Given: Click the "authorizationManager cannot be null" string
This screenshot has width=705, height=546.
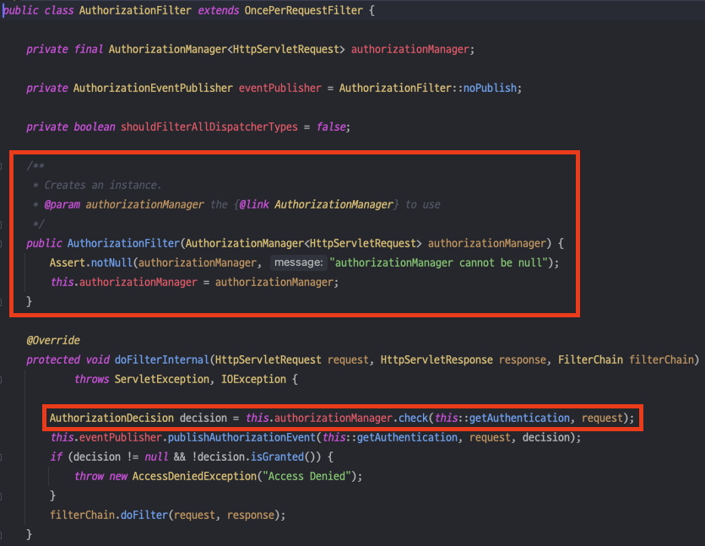Looking at the screenshot, I should point(438,262).
